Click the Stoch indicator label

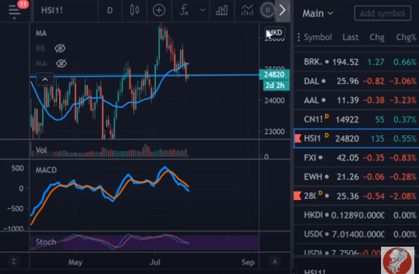[46, 242]
